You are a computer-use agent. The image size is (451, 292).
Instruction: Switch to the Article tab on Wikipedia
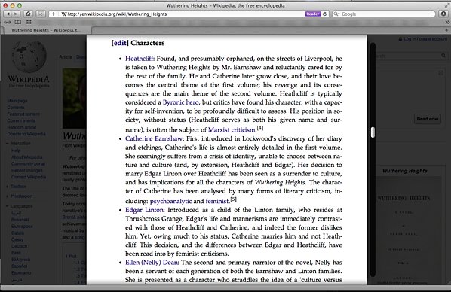coord(66,57)
